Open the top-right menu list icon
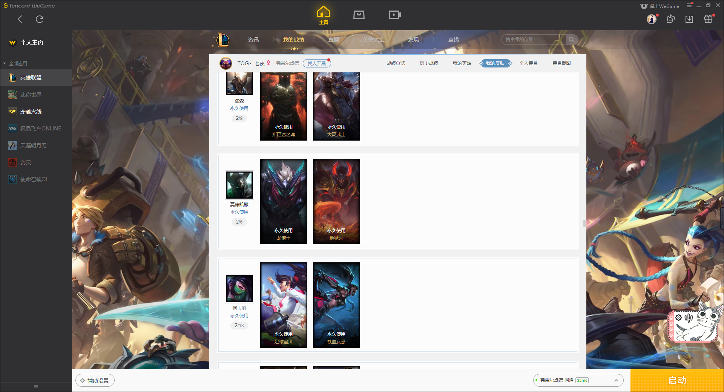This screenshot has width=724, height=392. [x=689, y=5]
